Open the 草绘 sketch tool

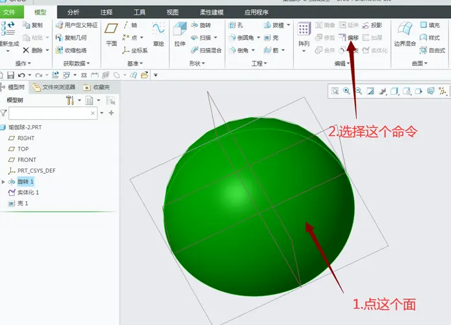[158, 34]
